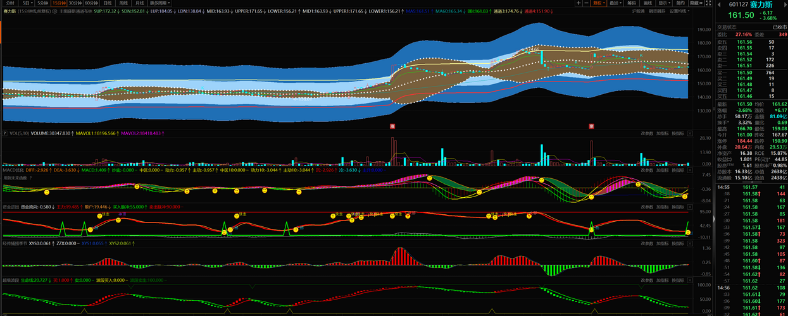This screenshot has height=316, width=788.
Task: Select the 30分钟 period tab
Action: [75, 3]
